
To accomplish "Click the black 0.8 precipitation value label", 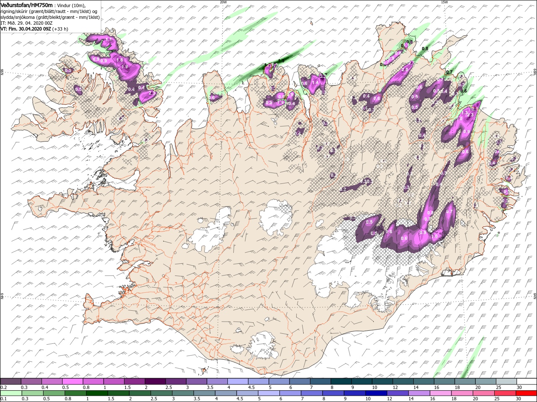I will coord(425,49).
